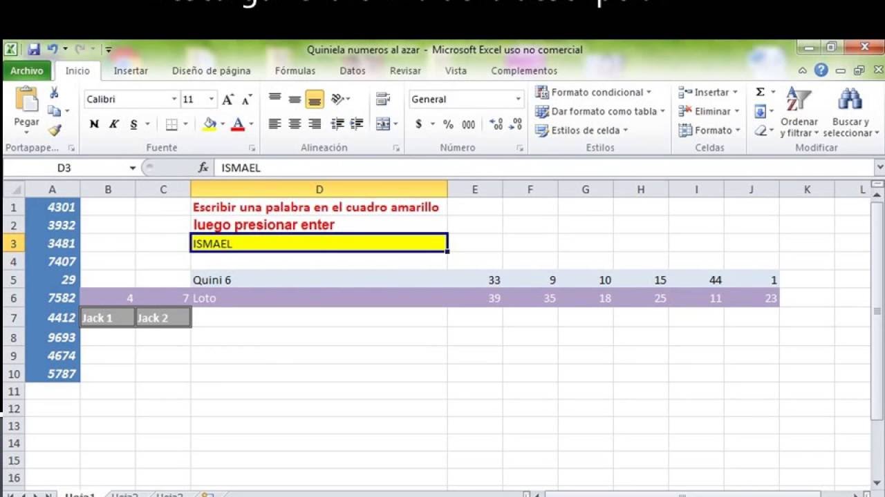885x497 pixels.
Task: Open the font size 11 dropdown
Action: 212,99
